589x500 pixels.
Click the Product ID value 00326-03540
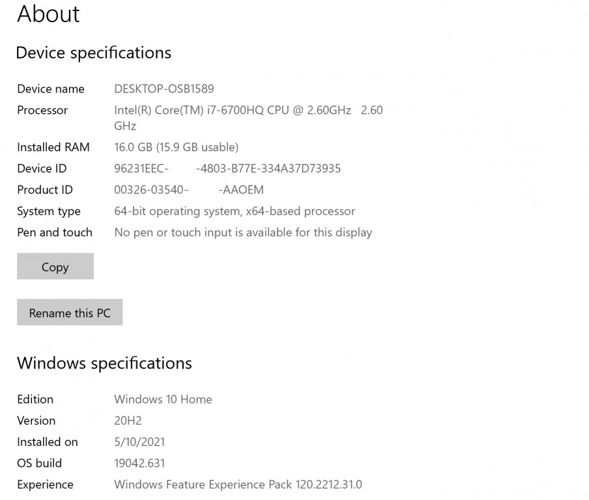coord(188,190)
